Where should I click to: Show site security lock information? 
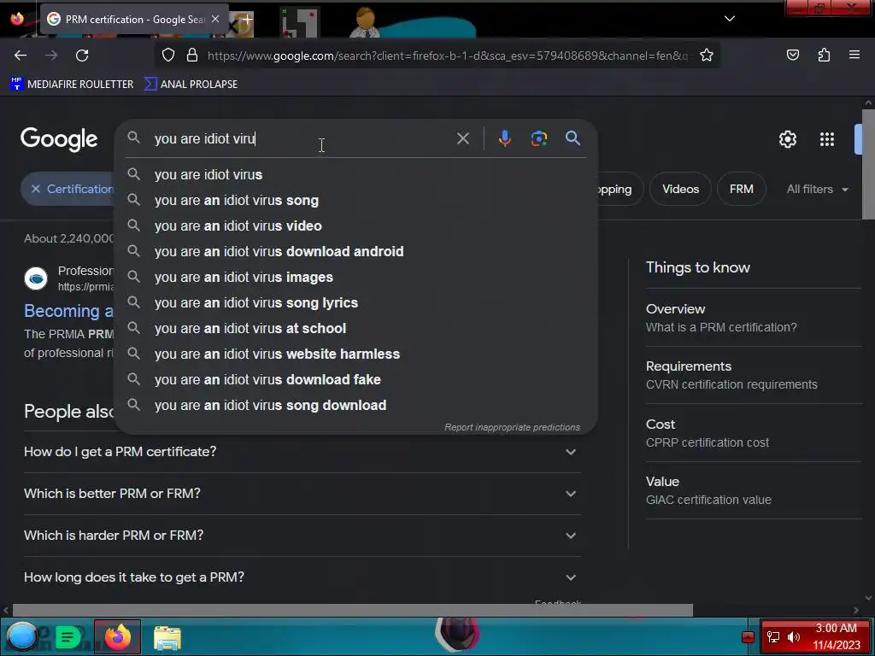[x=192, y=56]
